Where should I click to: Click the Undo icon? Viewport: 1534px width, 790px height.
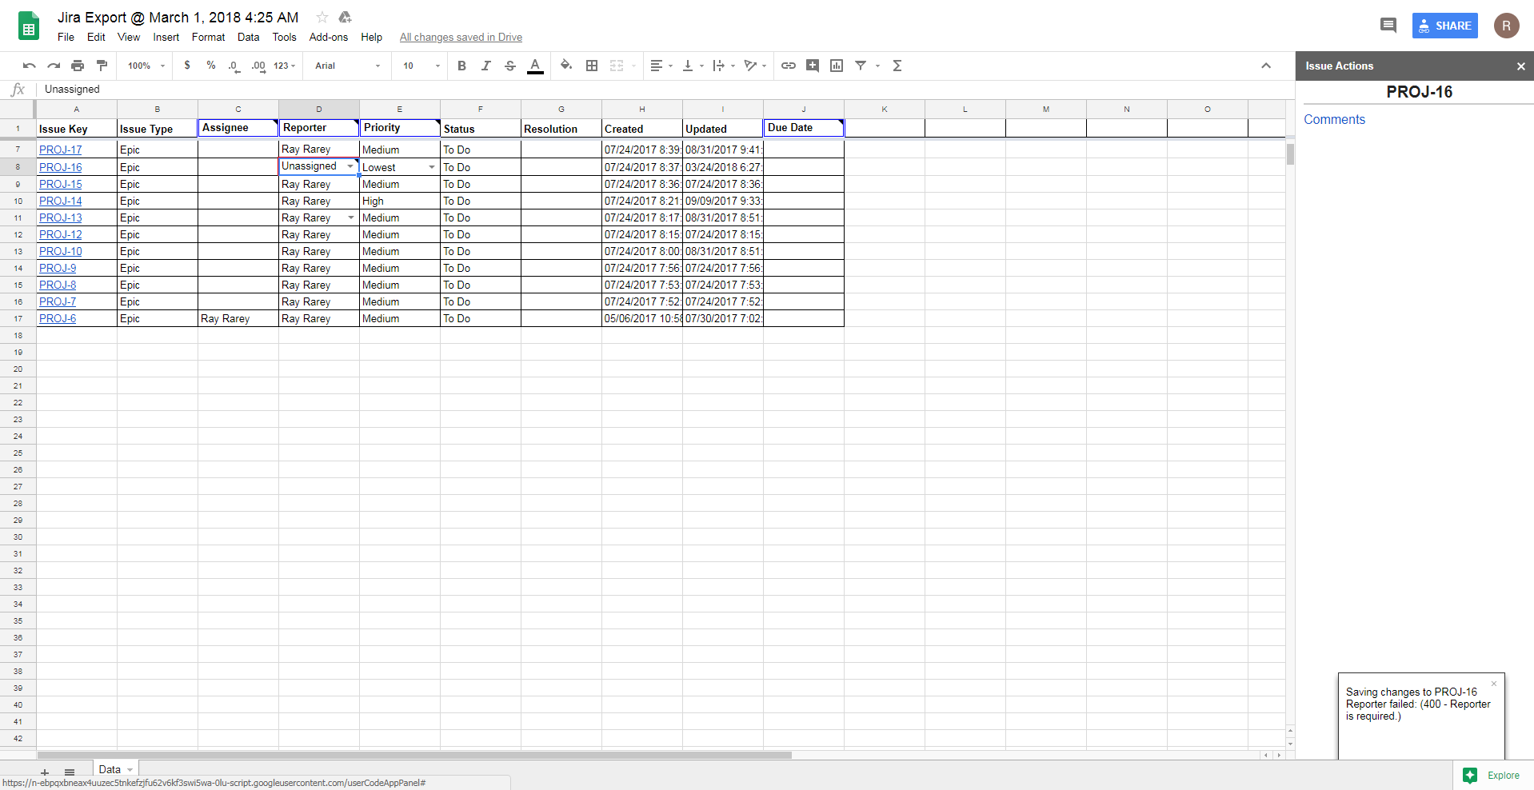pos(30,66)
